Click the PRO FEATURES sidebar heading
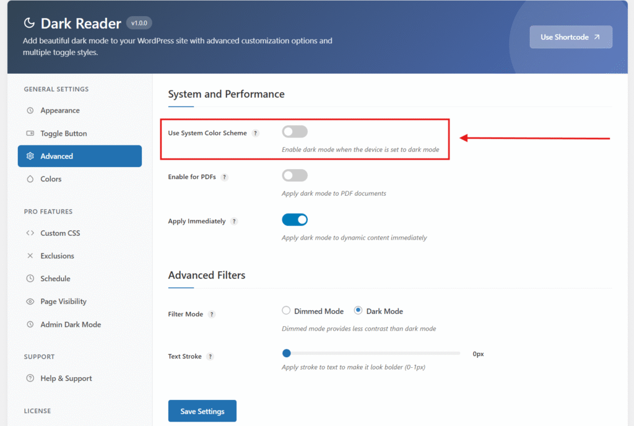 [48, 211]
